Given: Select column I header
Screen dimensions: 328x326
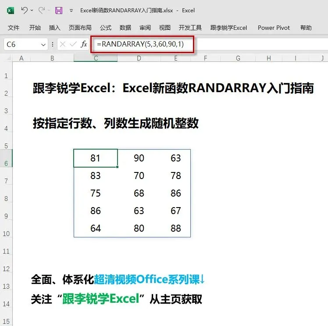Looking at the screenshot, I should click(x=296, y=58).
